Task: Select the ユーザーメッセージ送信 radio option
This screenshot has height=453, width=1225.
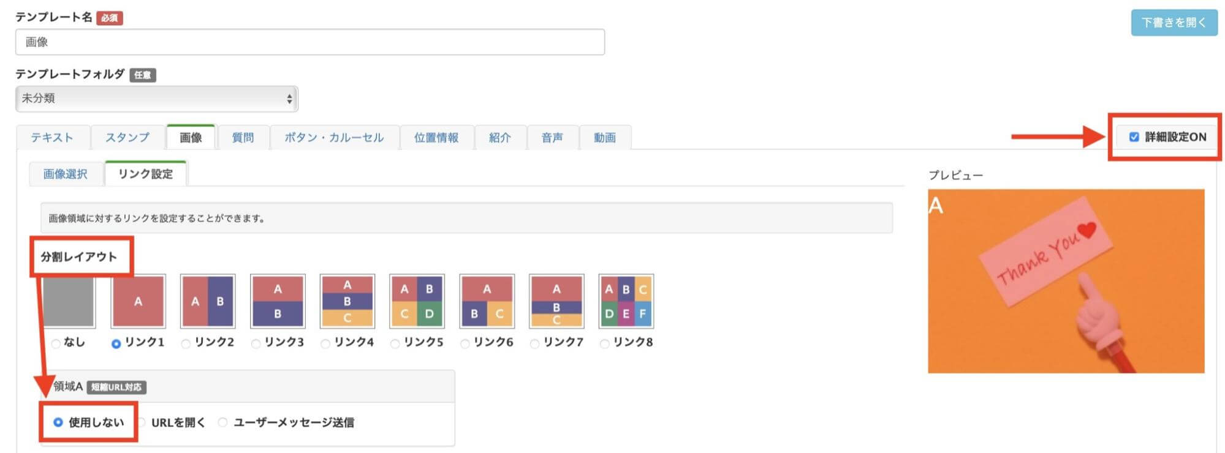Action: pos(223,422)
